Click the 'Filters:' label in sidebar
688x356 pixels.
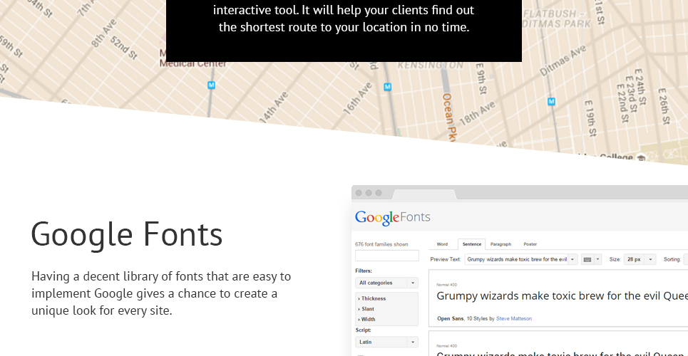(364, 271)
